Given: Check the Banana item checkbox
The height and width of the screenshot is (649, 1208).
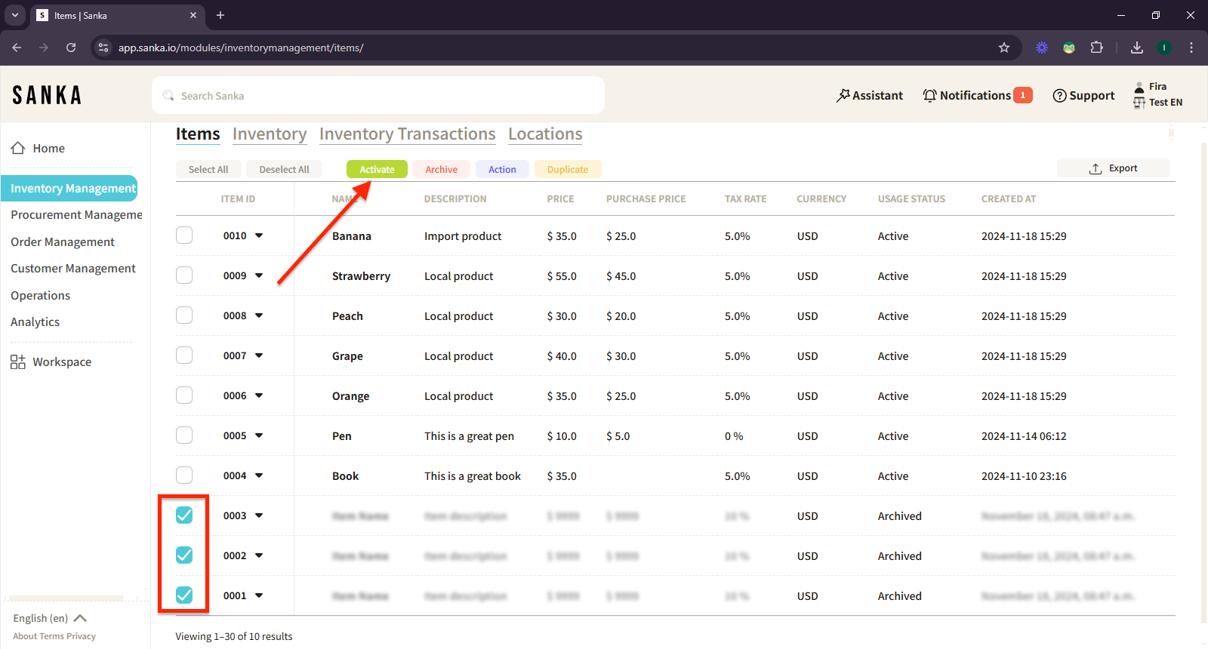Looking at the screenshot, I should (184, 235).
